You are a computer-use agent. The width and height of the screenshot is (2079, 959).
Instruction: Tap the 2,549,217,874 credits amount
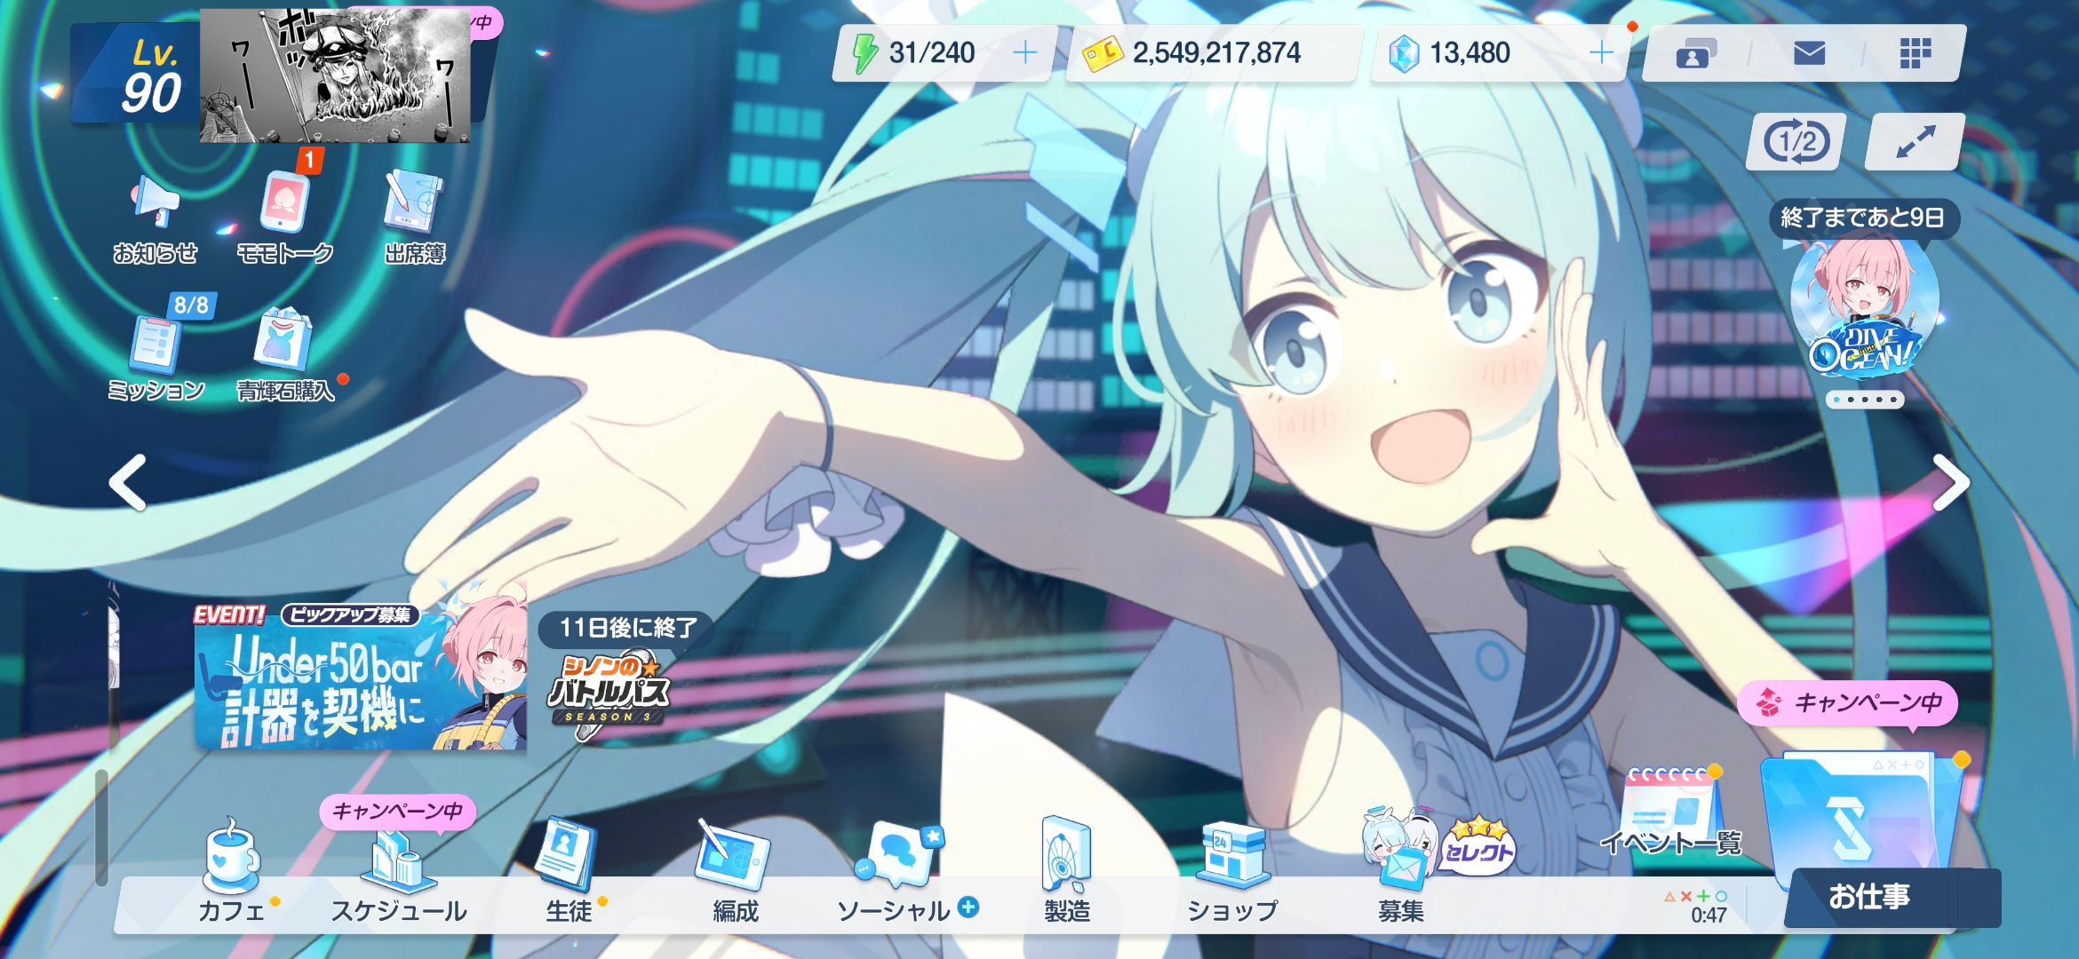click(1216, 53)
